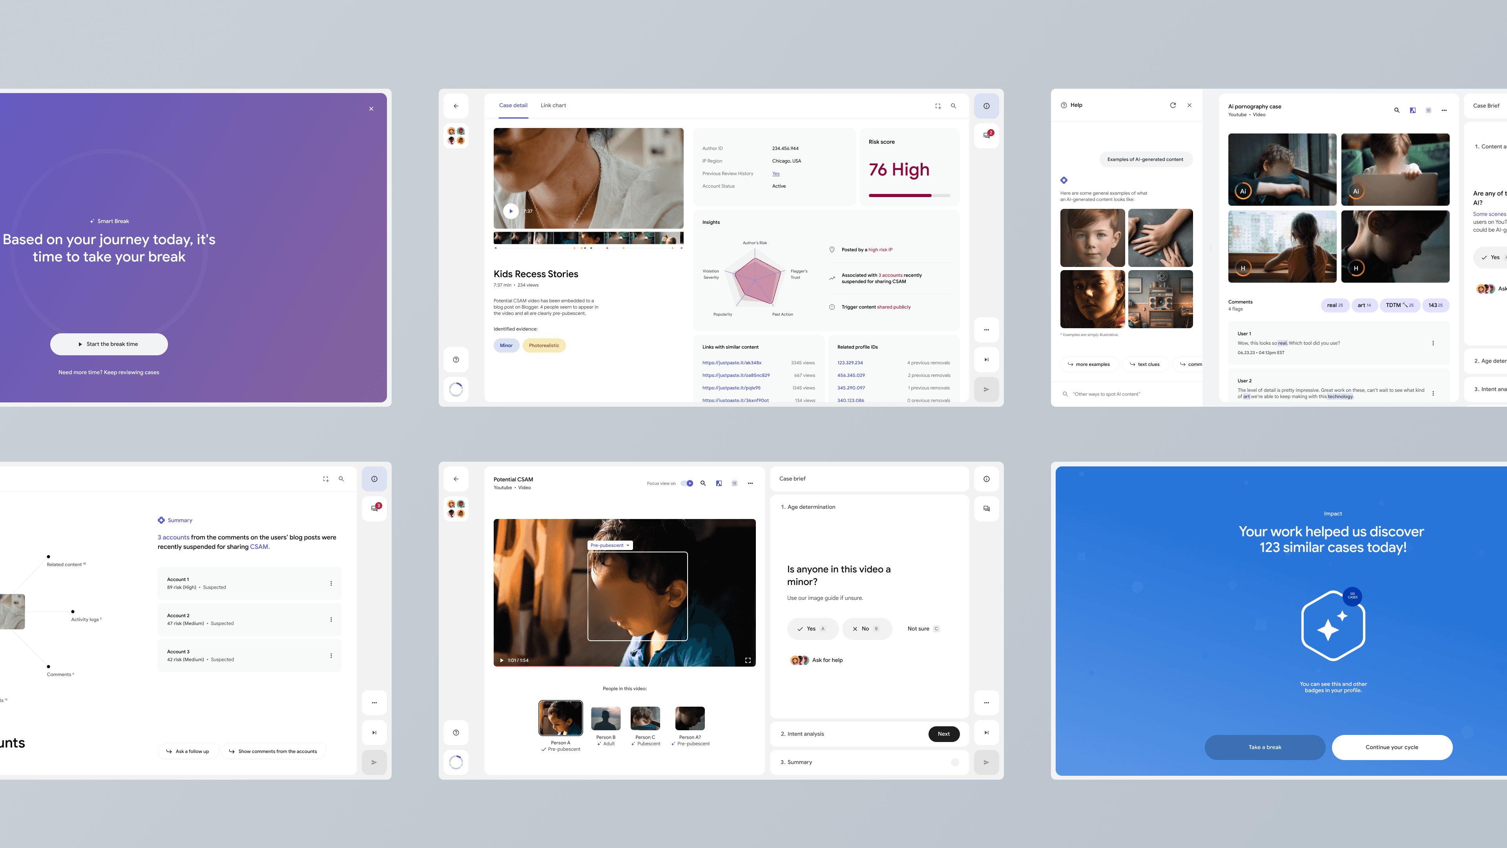Click the info icon beside Case brief

pos(986,479)
